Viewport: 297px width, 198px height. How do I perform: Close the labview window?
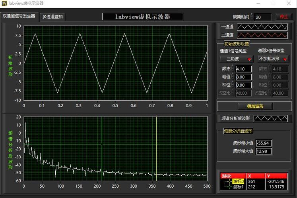pos(289,4)
